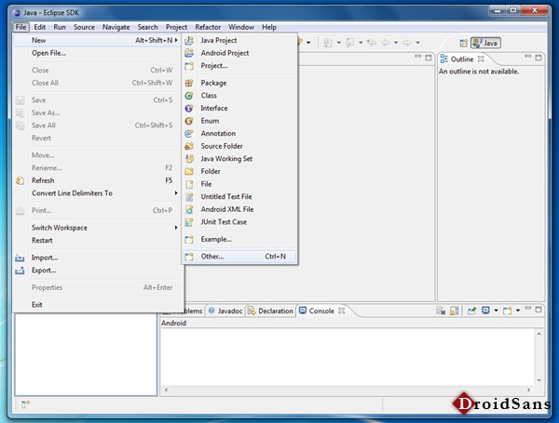The image size is (559, 423).
Task: Click the Java Project icon in New submenu
Action: tap(189, 41)
